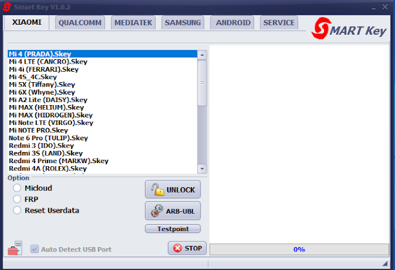Choose the Reset Userdata radio option
This screenshot has height=270, width=395.
pos(17,210)
